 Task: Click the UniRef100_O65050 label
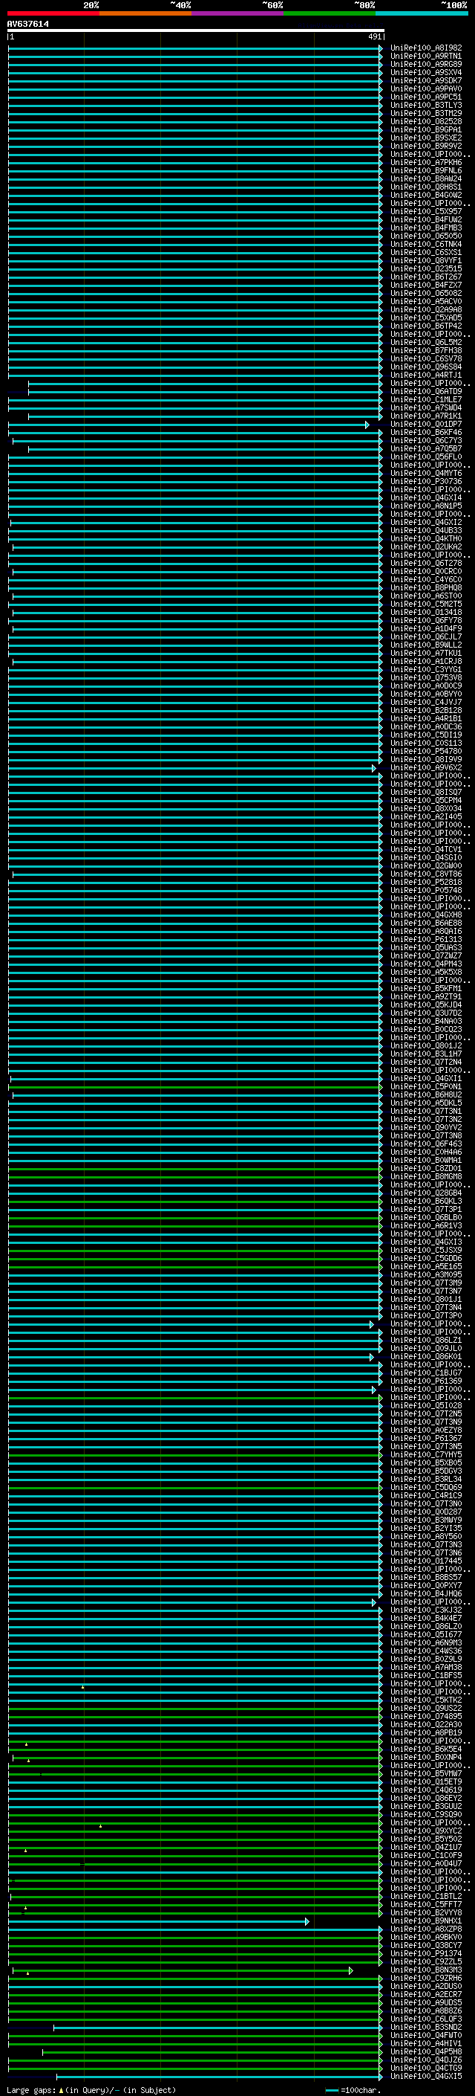[x=426, y=236]
